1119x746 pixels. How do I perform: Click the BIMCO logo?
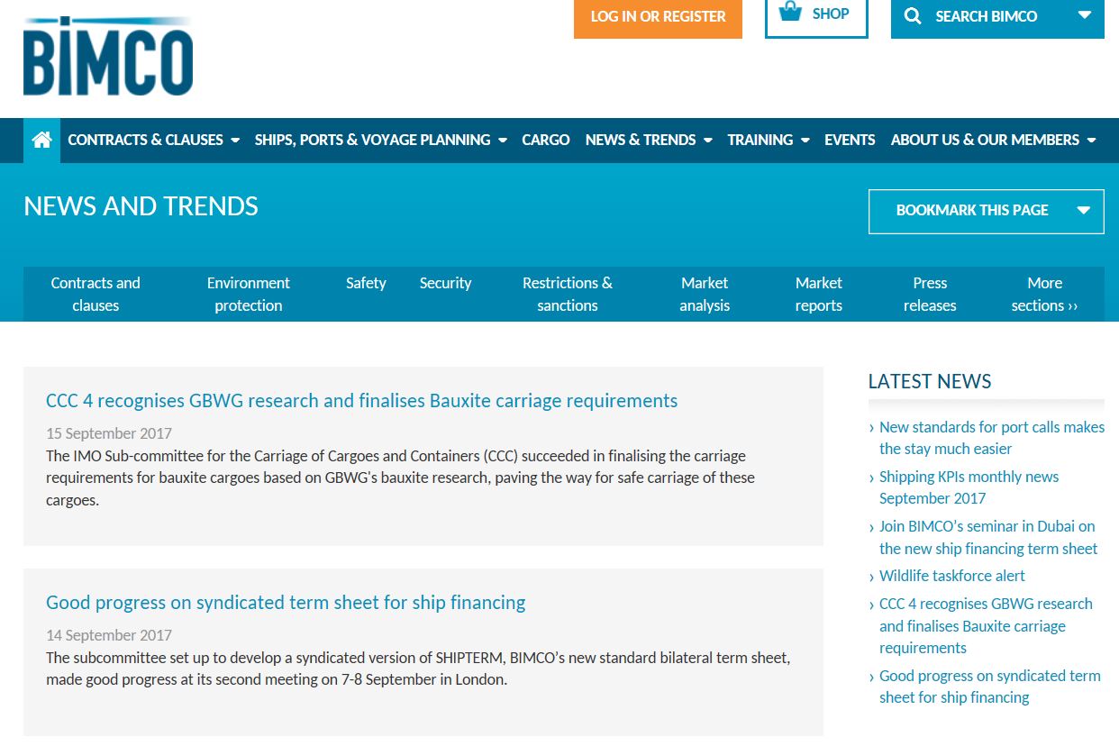107,56
